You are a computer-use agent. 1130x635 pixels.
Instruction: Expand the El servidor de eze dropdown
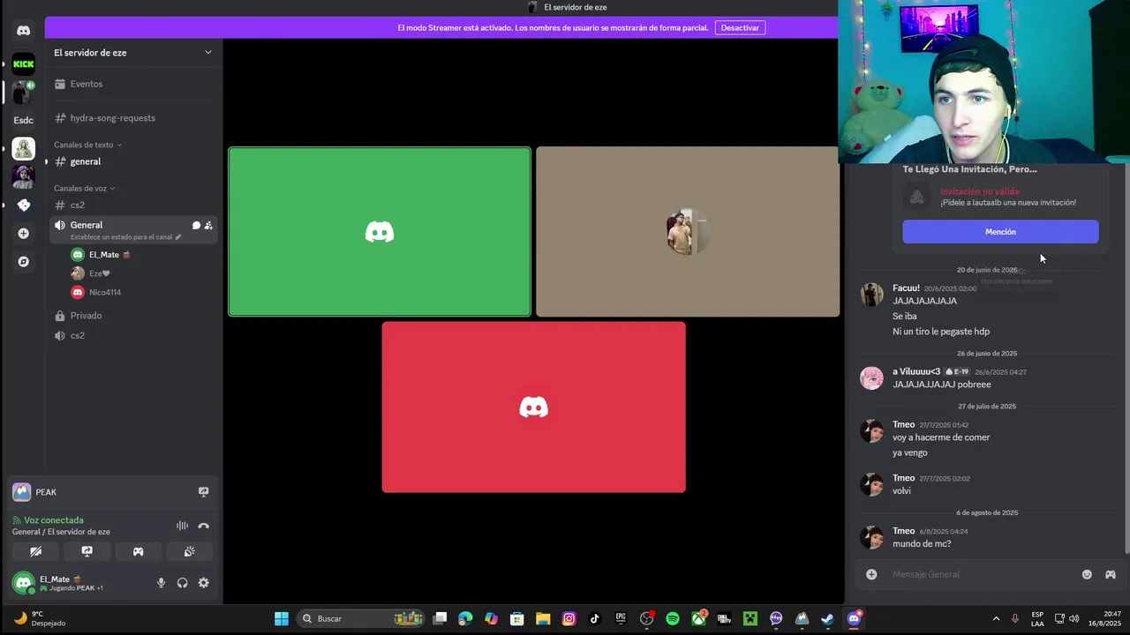(208, 52)
